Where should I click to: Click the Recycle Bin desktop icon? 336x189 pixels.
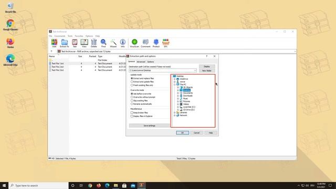click(10, 8)
